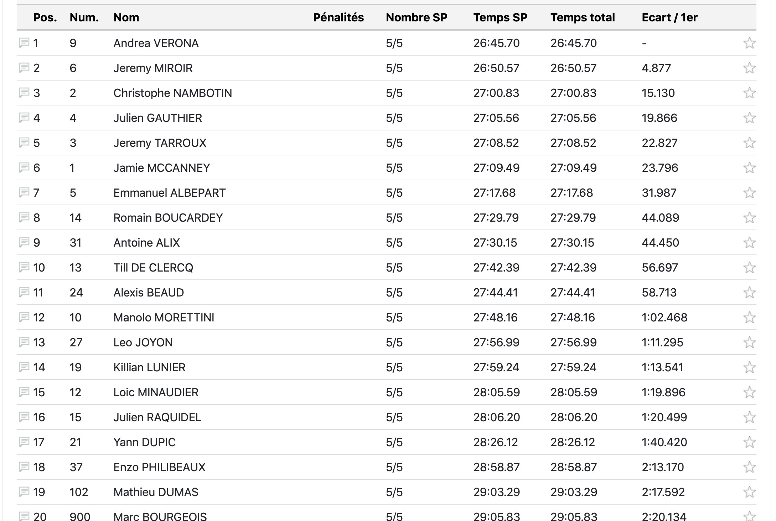Open comment icon on Killian LUNIER row

coord(24,367)
